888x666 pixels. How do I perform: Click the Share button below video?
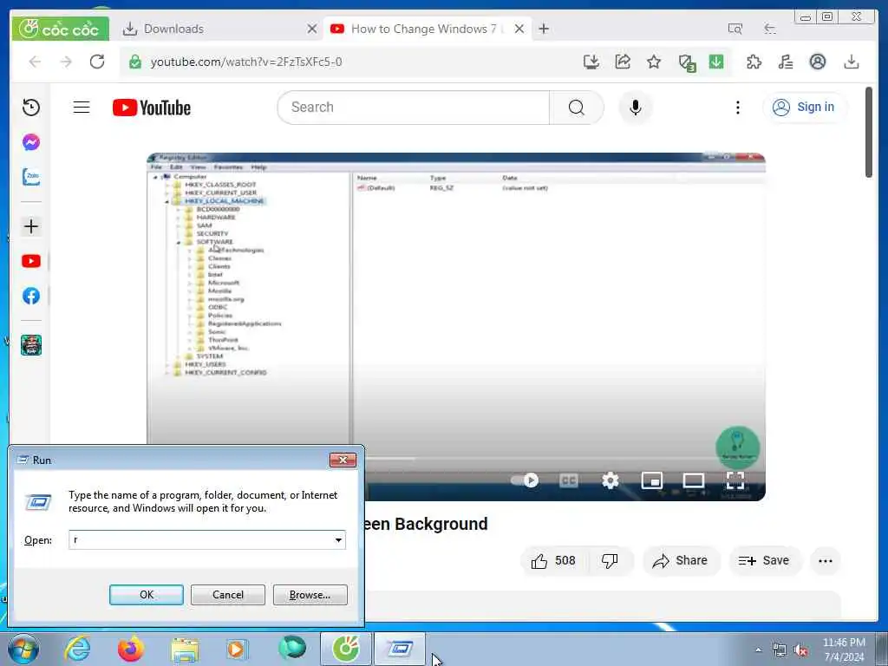click(680, 561)
